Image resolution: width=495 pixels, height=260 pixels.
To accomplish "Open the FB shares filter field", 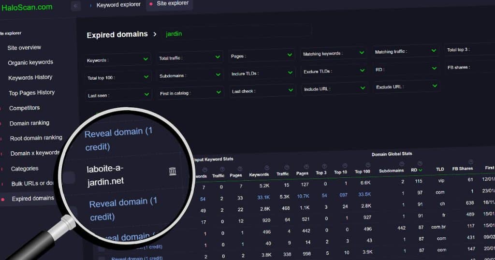I will pos(470,67).
